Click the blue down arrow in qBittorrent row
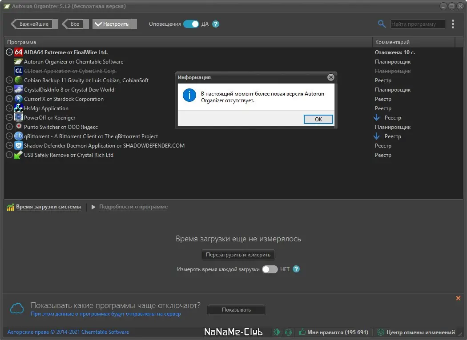 (x=377, y=136)
